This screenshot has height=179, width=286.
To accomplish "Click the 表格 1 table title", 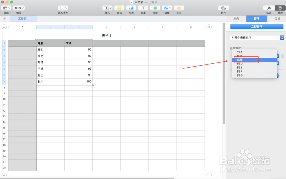I will (x=106, y=36).
